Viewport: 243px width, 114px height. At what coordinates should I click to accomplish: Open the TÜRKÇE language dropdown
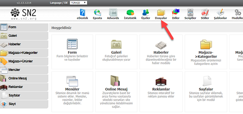pos(78,3)
